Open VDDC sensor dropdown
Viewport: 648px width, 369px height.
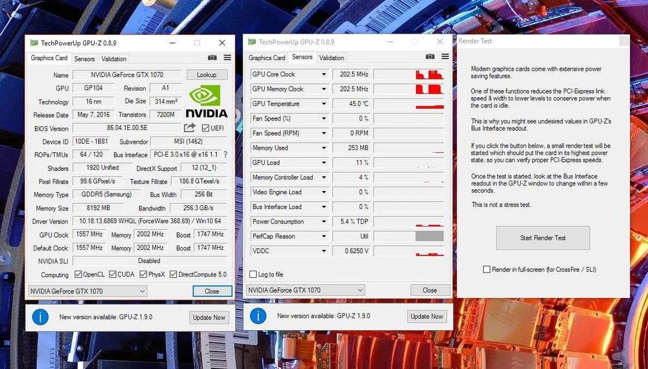pyautogui.click(x=324, y=251)
